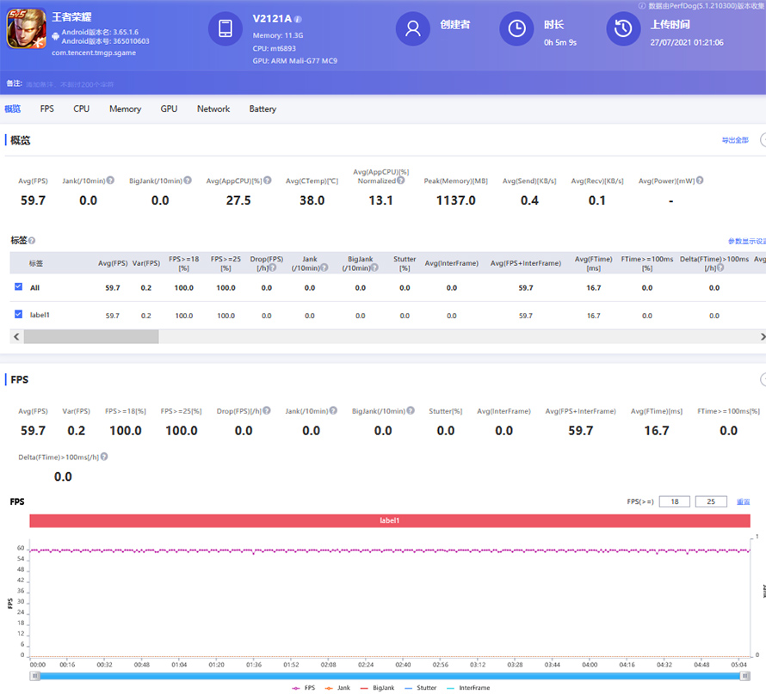Screen dimensions: 766x694
Task: Click the FPS threshold field showing 25
Action: point(711,501)
